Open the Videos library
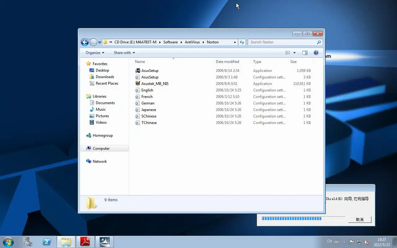The height and width of the screenshot is (248, 397). pyautogui.click(x=101, y=122)
